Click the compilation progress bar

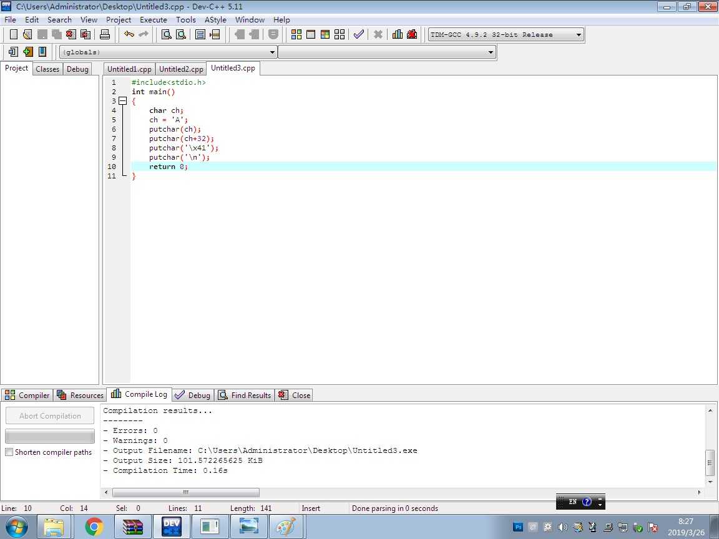tap(50, 435)
